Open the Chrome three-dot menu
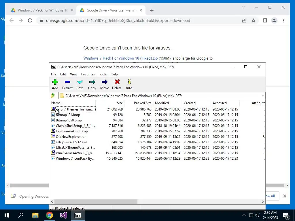This screenshot has height=221, width=295. 283,20
